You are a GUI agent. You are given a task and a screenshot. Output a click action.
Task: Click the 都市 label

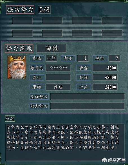[x=68, y=58]
